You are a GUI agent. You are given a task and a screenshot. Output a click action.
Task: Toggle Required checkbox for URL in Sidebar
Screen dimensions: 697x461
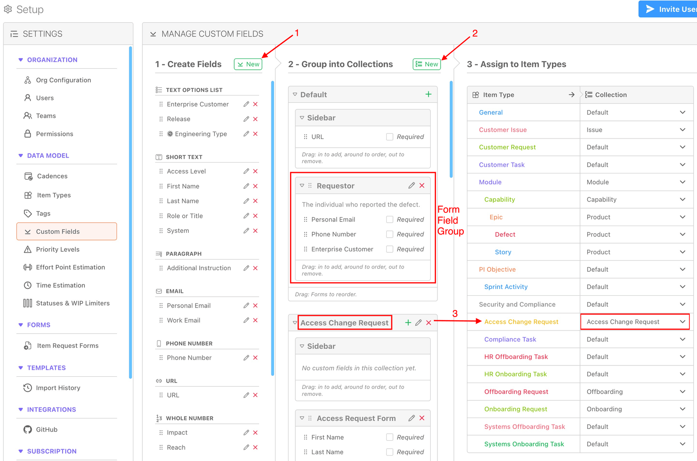click(389, 137)
